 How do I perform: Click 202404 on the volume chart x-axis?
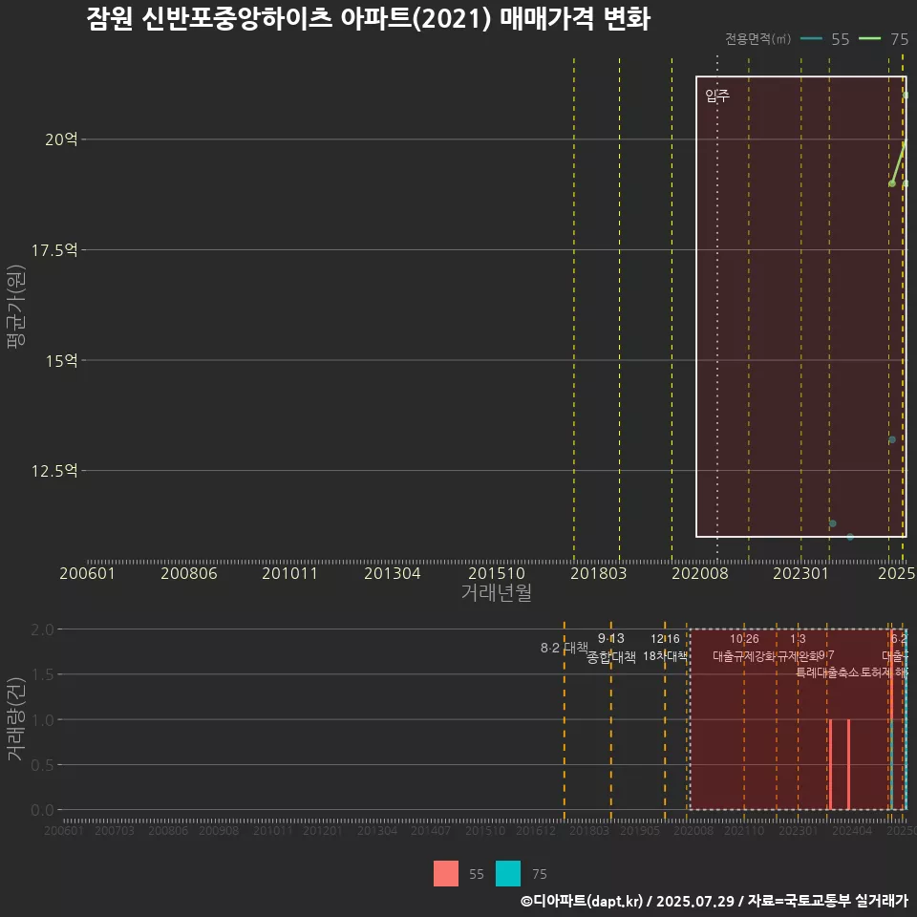(x=852, y=830)
